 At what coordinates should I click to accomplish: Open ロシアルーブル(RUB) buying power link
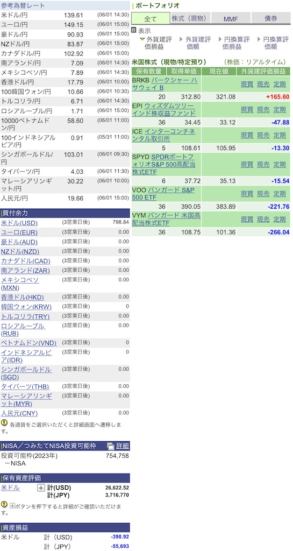[x=23, y=329]
